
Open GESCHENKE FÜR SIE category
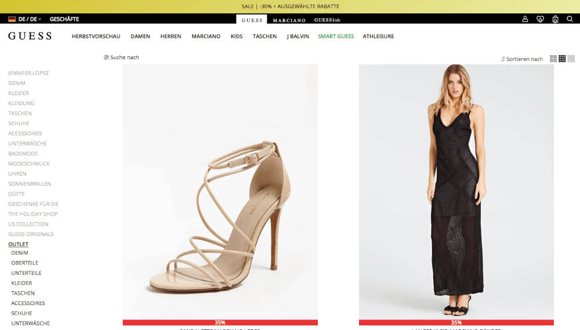[x=33, y=204]
